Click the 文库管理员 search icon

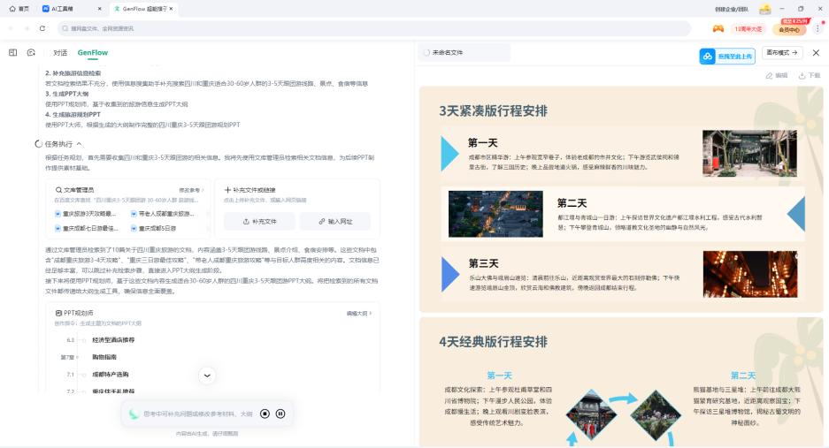click(x=58, y=190)
